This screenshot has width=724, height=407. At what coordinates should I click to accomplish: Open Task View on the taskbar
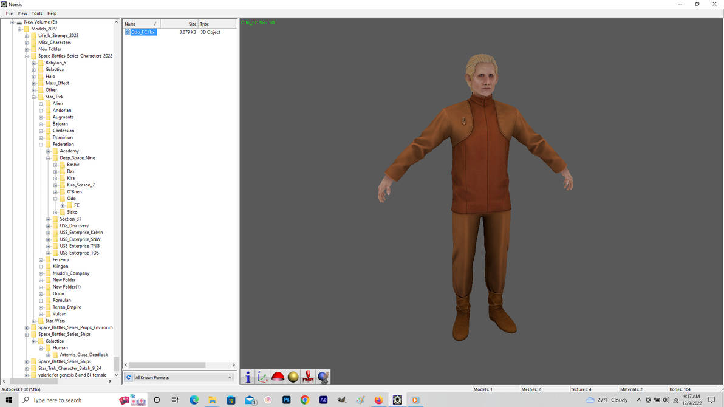coord(174,400)
